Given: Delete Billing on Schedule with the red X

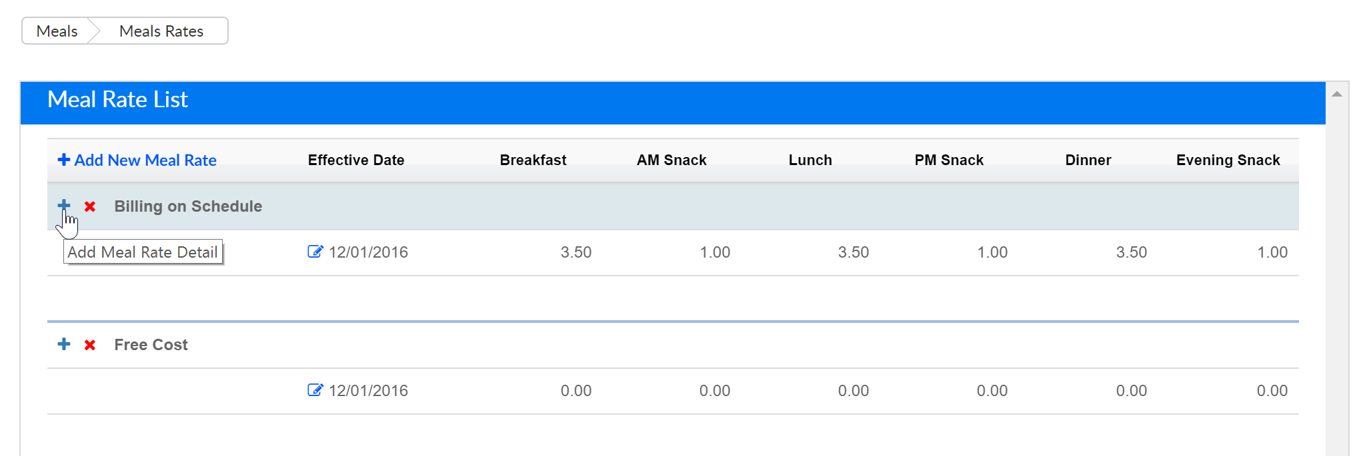Looking at the screenshot, I should pos(90,206).
